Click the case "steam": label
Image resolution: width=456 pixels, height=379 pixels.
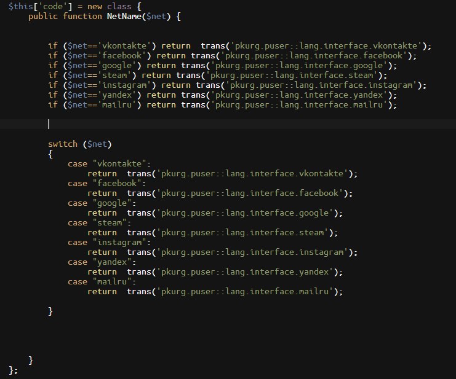(100, 223)
